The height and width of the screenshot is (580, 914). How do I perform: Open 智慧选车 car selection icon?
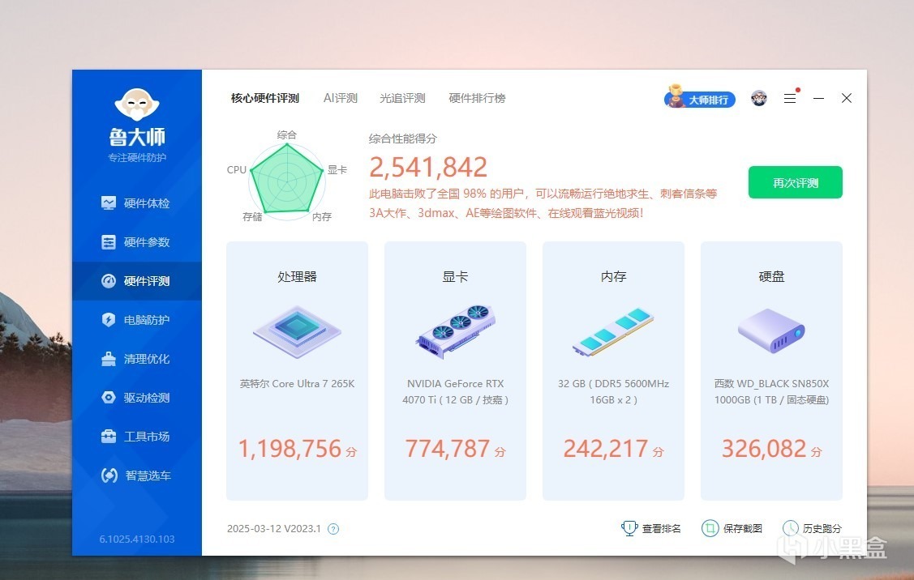109,476
